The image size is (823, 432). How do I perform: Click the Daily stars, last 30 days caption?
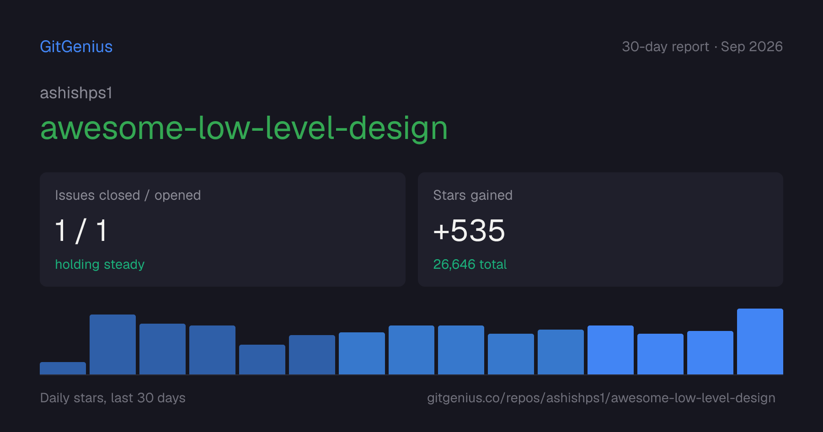[112, 398]
